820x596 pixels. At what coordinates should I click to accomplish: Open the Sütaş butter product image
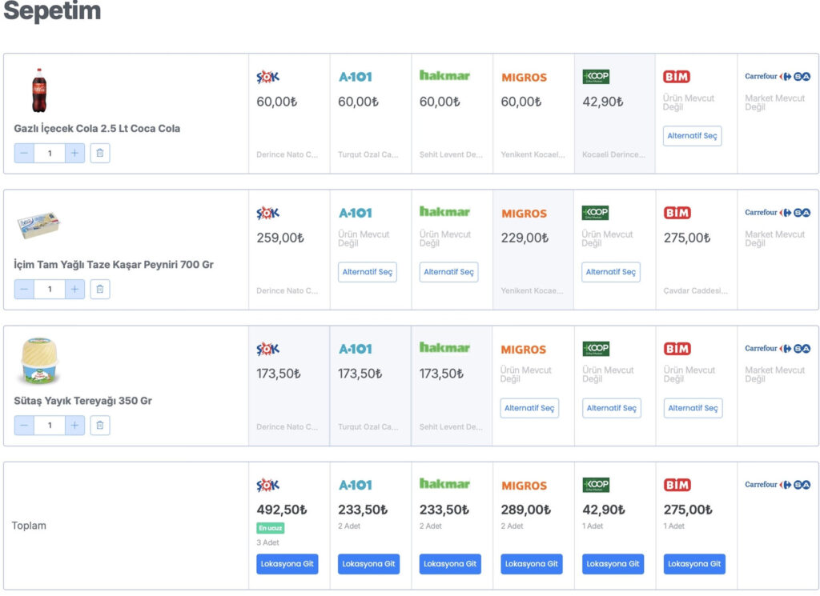pyautogui.click(x=38, y=361)
